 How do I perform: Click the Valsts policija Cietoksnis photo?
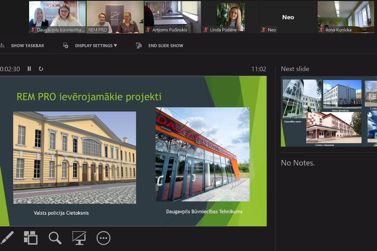75,157
